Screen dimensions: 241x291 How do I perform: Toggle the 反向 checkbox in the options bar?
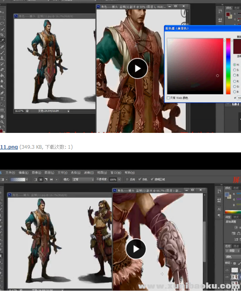(127, 180)
